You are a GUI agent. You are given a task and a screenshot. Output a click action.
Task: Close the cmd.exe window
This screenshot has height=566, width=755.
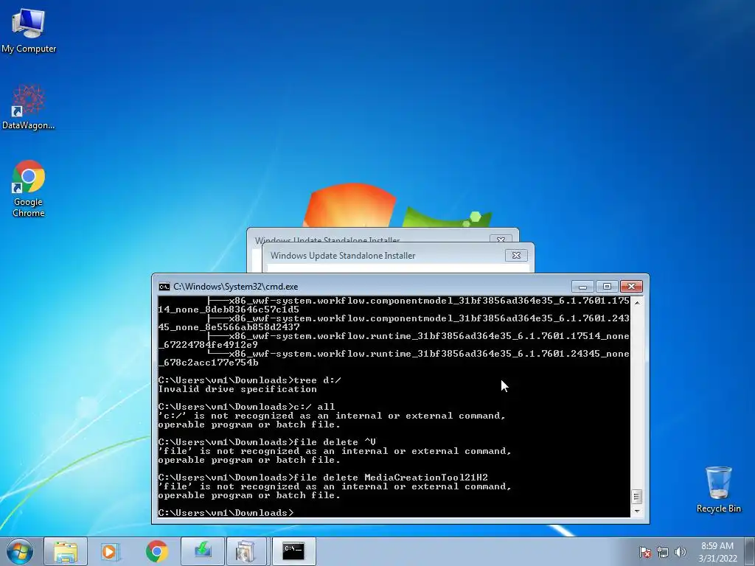pos(631,287)
